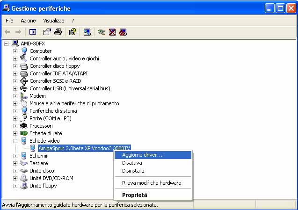Click the Voodoo3 display adapter device icon
Viewport: 298px width, 210px height.
tap(33, 148)
